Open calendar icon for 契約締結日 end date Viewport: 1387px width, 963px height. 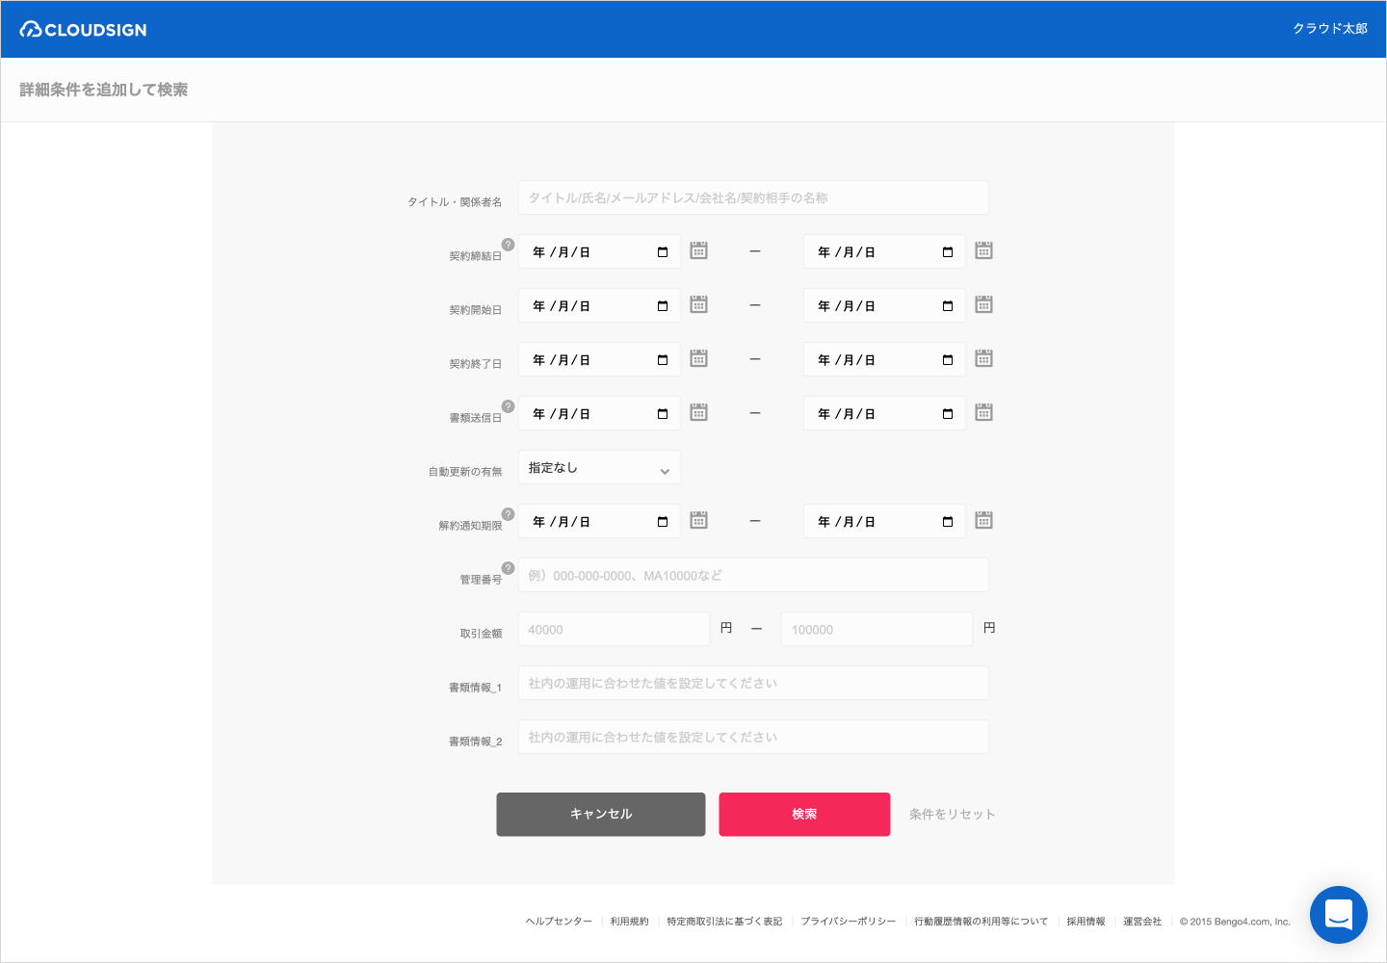(x=983, y=250)
